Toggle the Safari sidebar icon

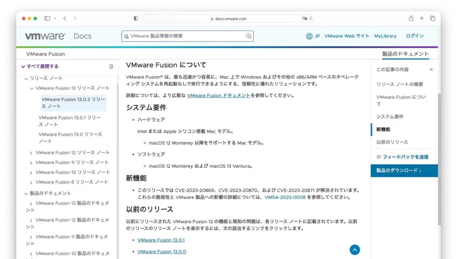[46, 18]
